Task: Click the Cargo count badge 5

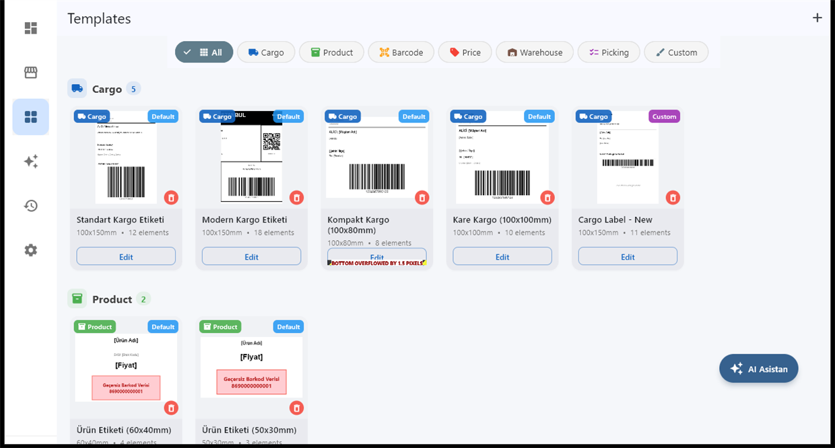Action: coord(133,89)
